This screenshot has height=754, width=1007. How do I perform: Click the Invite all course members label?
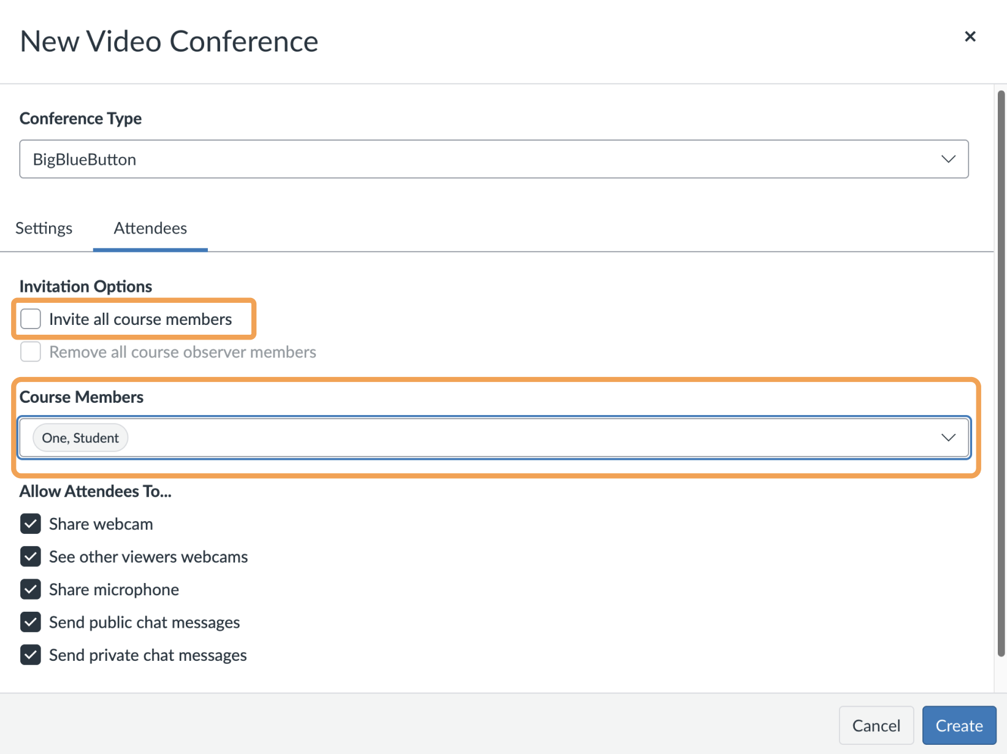coord(140,319)
